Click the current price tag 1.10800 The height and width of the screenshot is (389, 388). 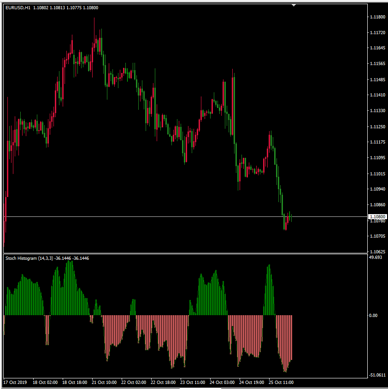click(377, 216)
